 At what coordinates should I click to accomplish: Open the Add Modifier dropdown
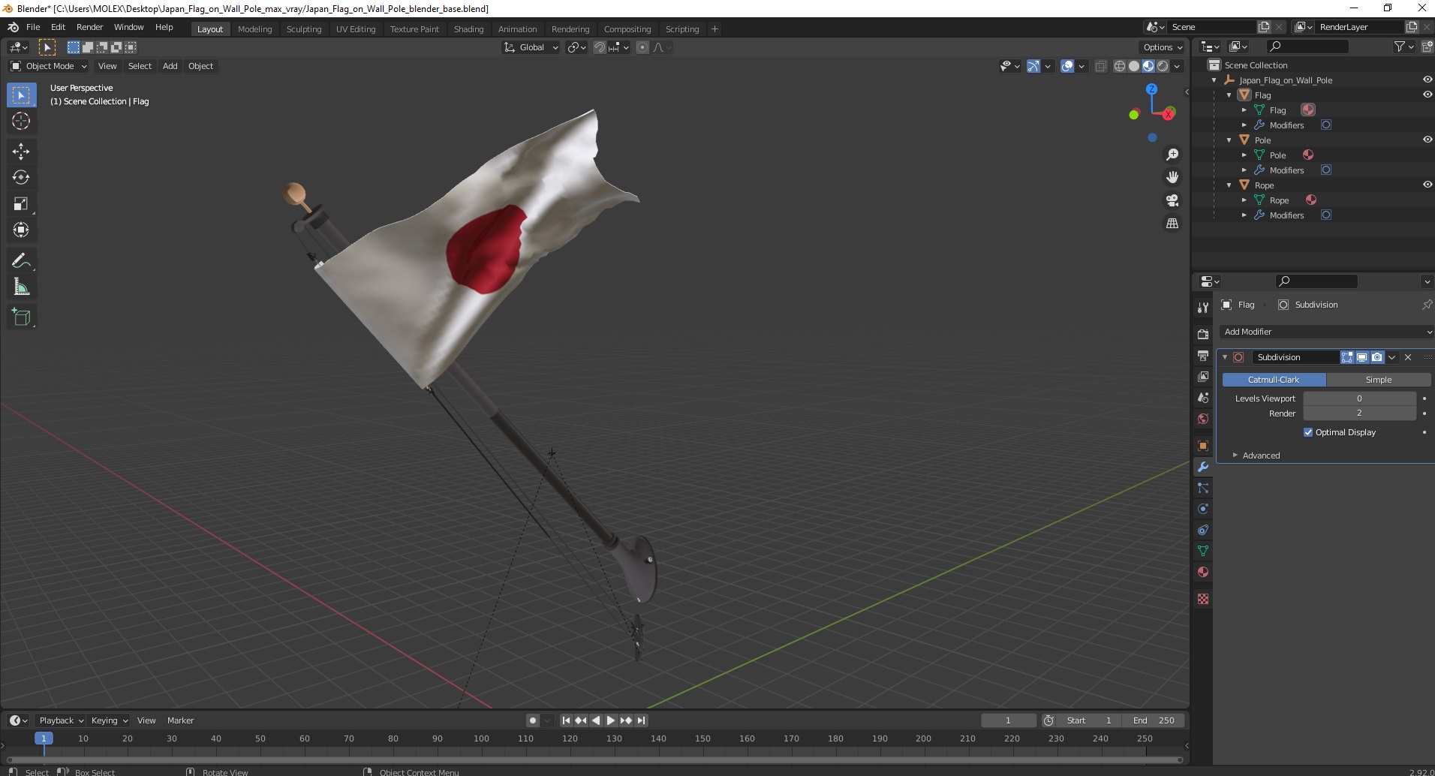(1325, 332)
